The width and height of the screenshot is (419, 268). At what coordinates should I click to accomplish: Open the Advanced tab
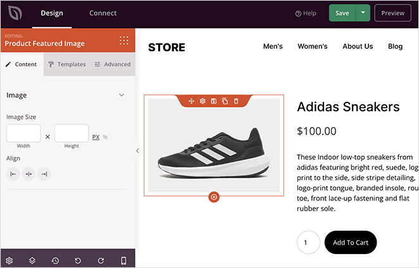point(113,64)
